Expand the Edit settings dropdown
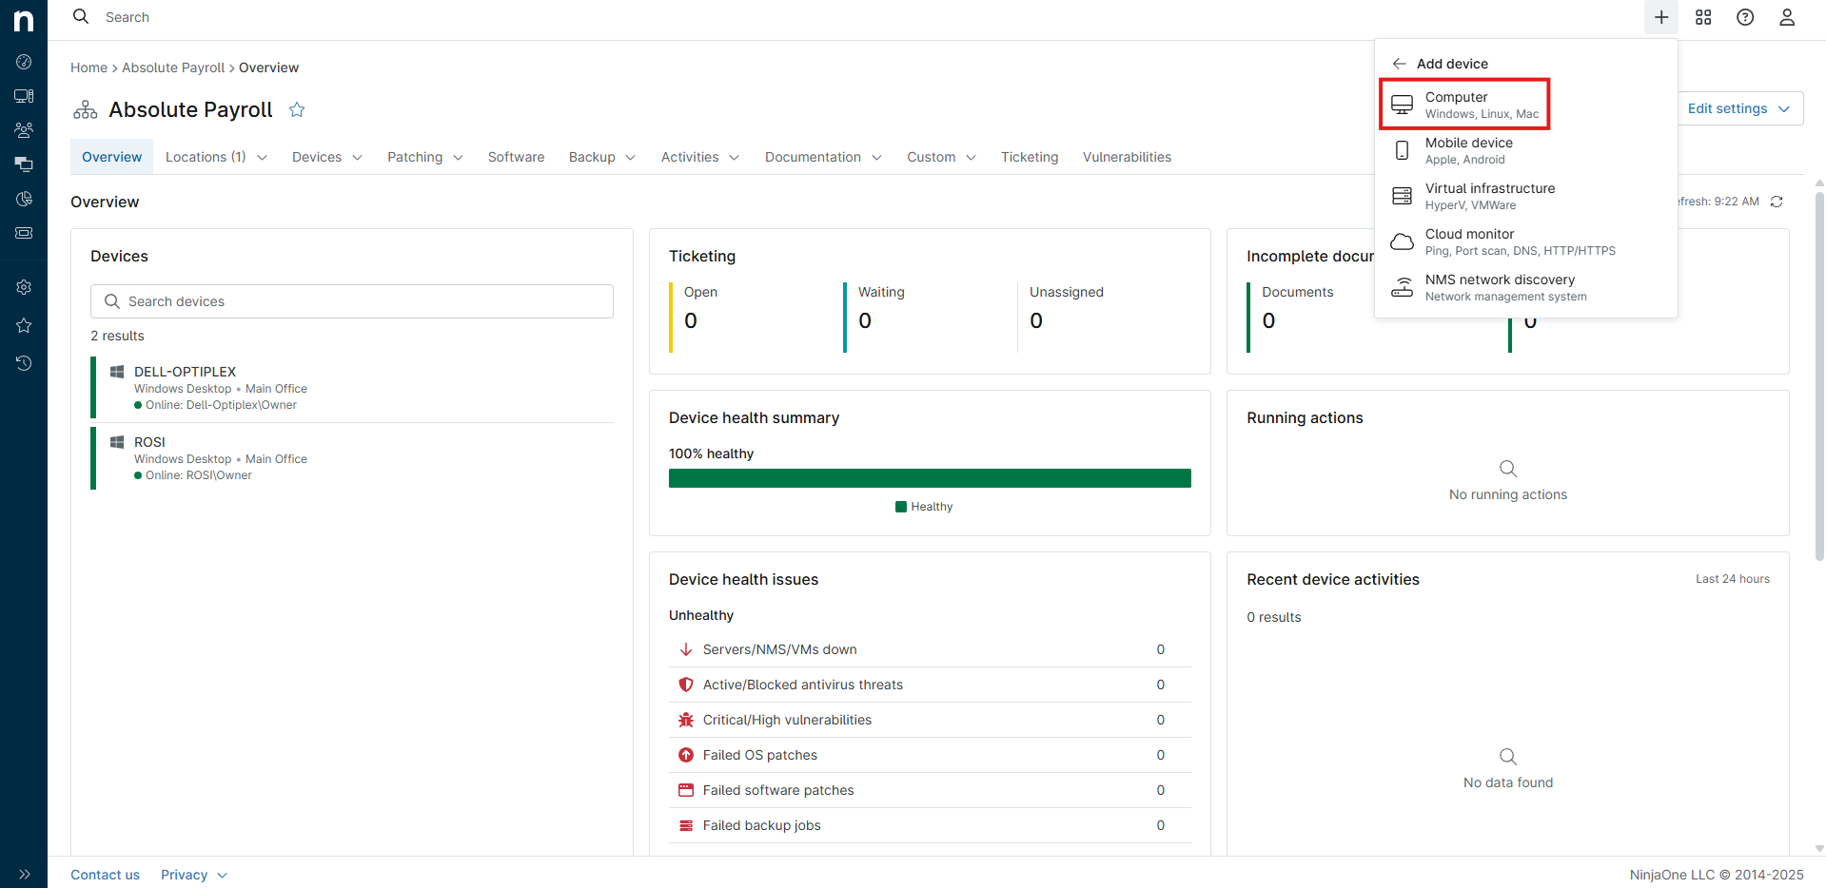 tap(1738, 108)
